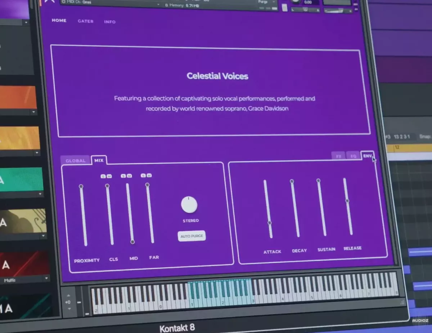Click the STEREO label under knob
The image size is (432, 333).
pos(191,221)
